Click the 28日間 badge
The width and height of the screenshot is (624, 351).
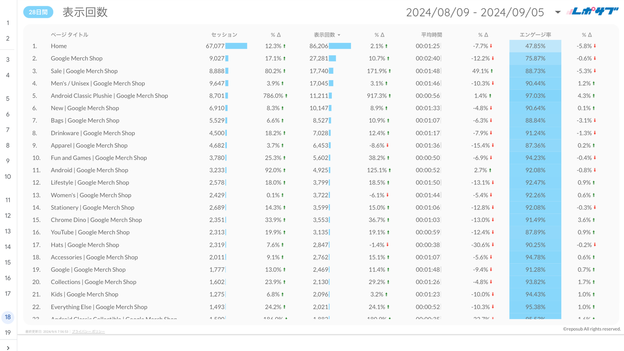coord(38,12)
